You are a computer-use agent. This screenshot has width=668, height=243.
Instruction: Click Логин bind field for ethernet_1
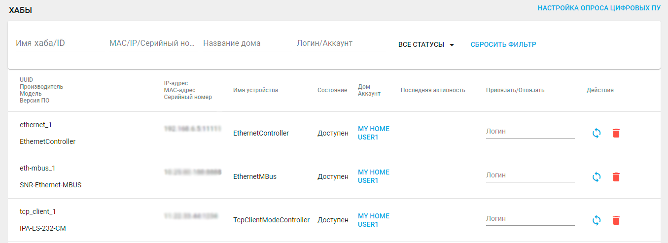tap(530, 132)
